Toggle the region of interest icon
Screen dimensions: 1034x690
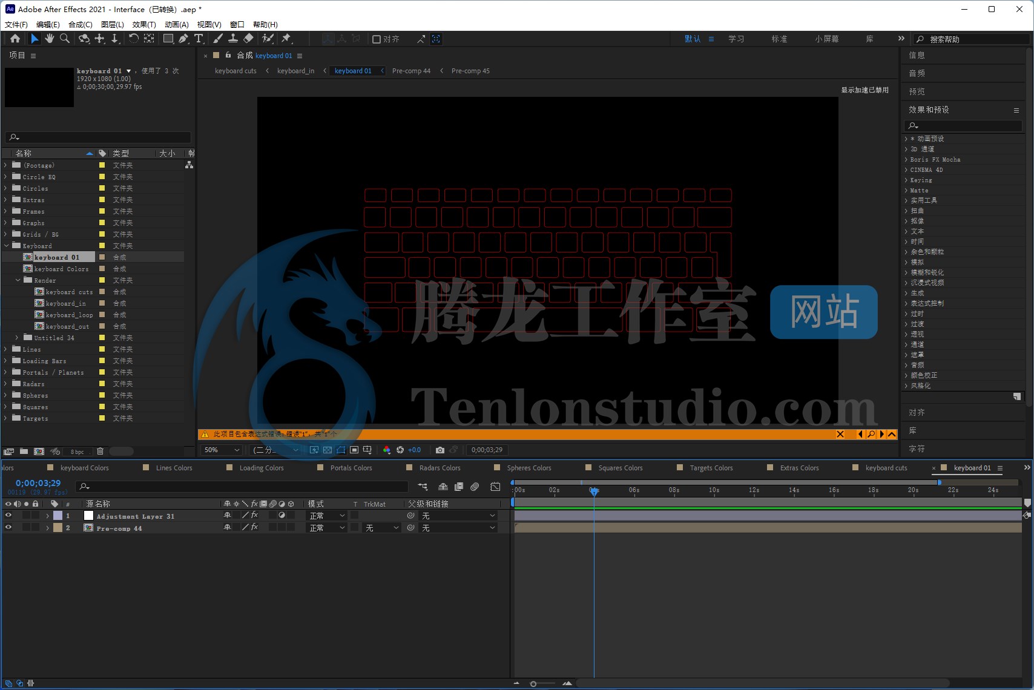click(x=354, y=450)
